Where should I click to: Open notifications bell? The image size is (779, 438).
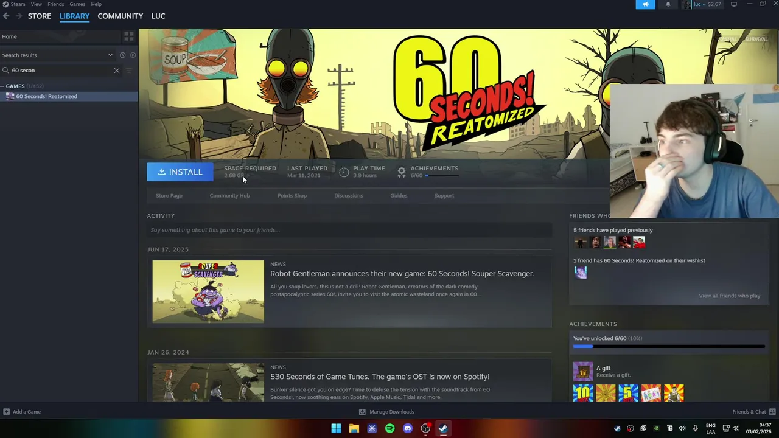coord(668,4)
